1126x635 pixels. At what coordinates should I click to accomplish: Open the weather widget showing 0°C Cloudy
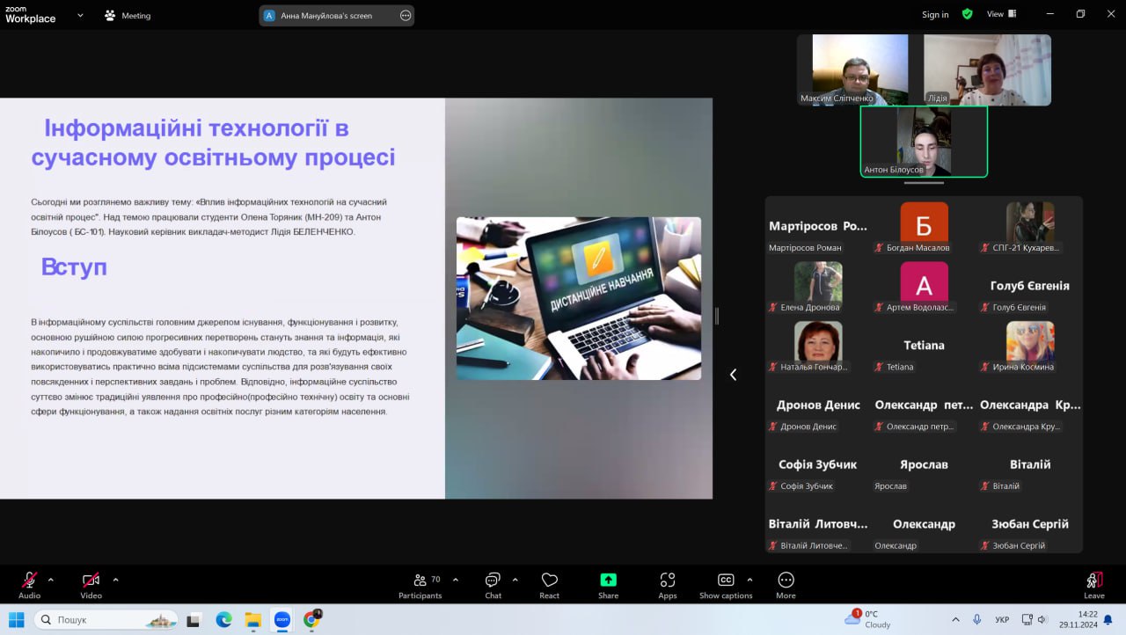pos(868,619)
